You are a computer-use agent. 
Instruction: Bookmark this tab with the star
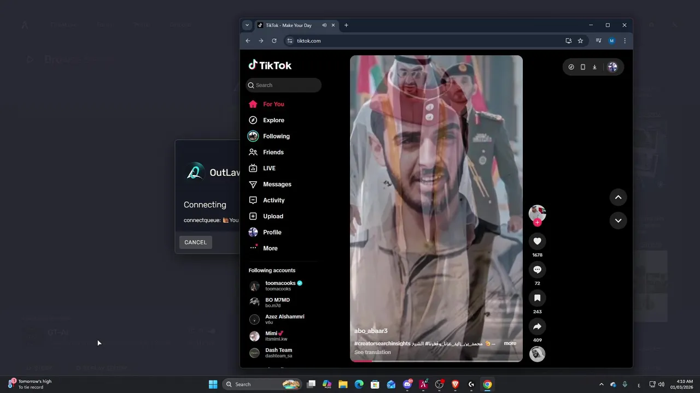point(580,41)
